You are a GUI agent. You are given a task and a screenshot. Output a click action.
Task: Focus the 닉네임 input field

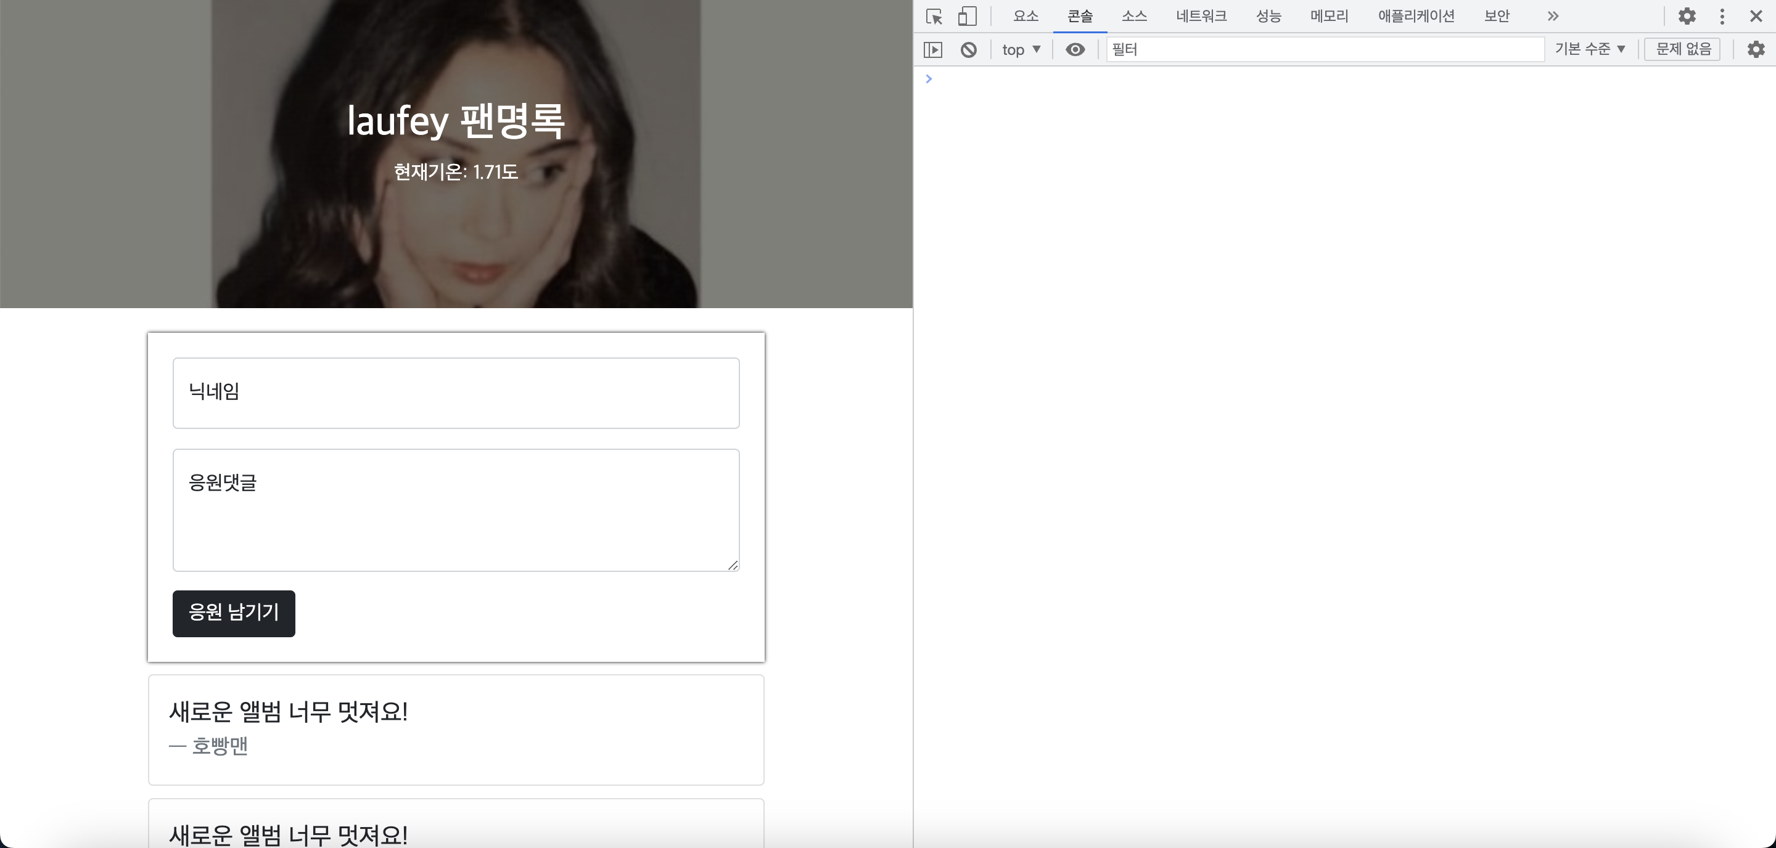(x=456, y=393)
